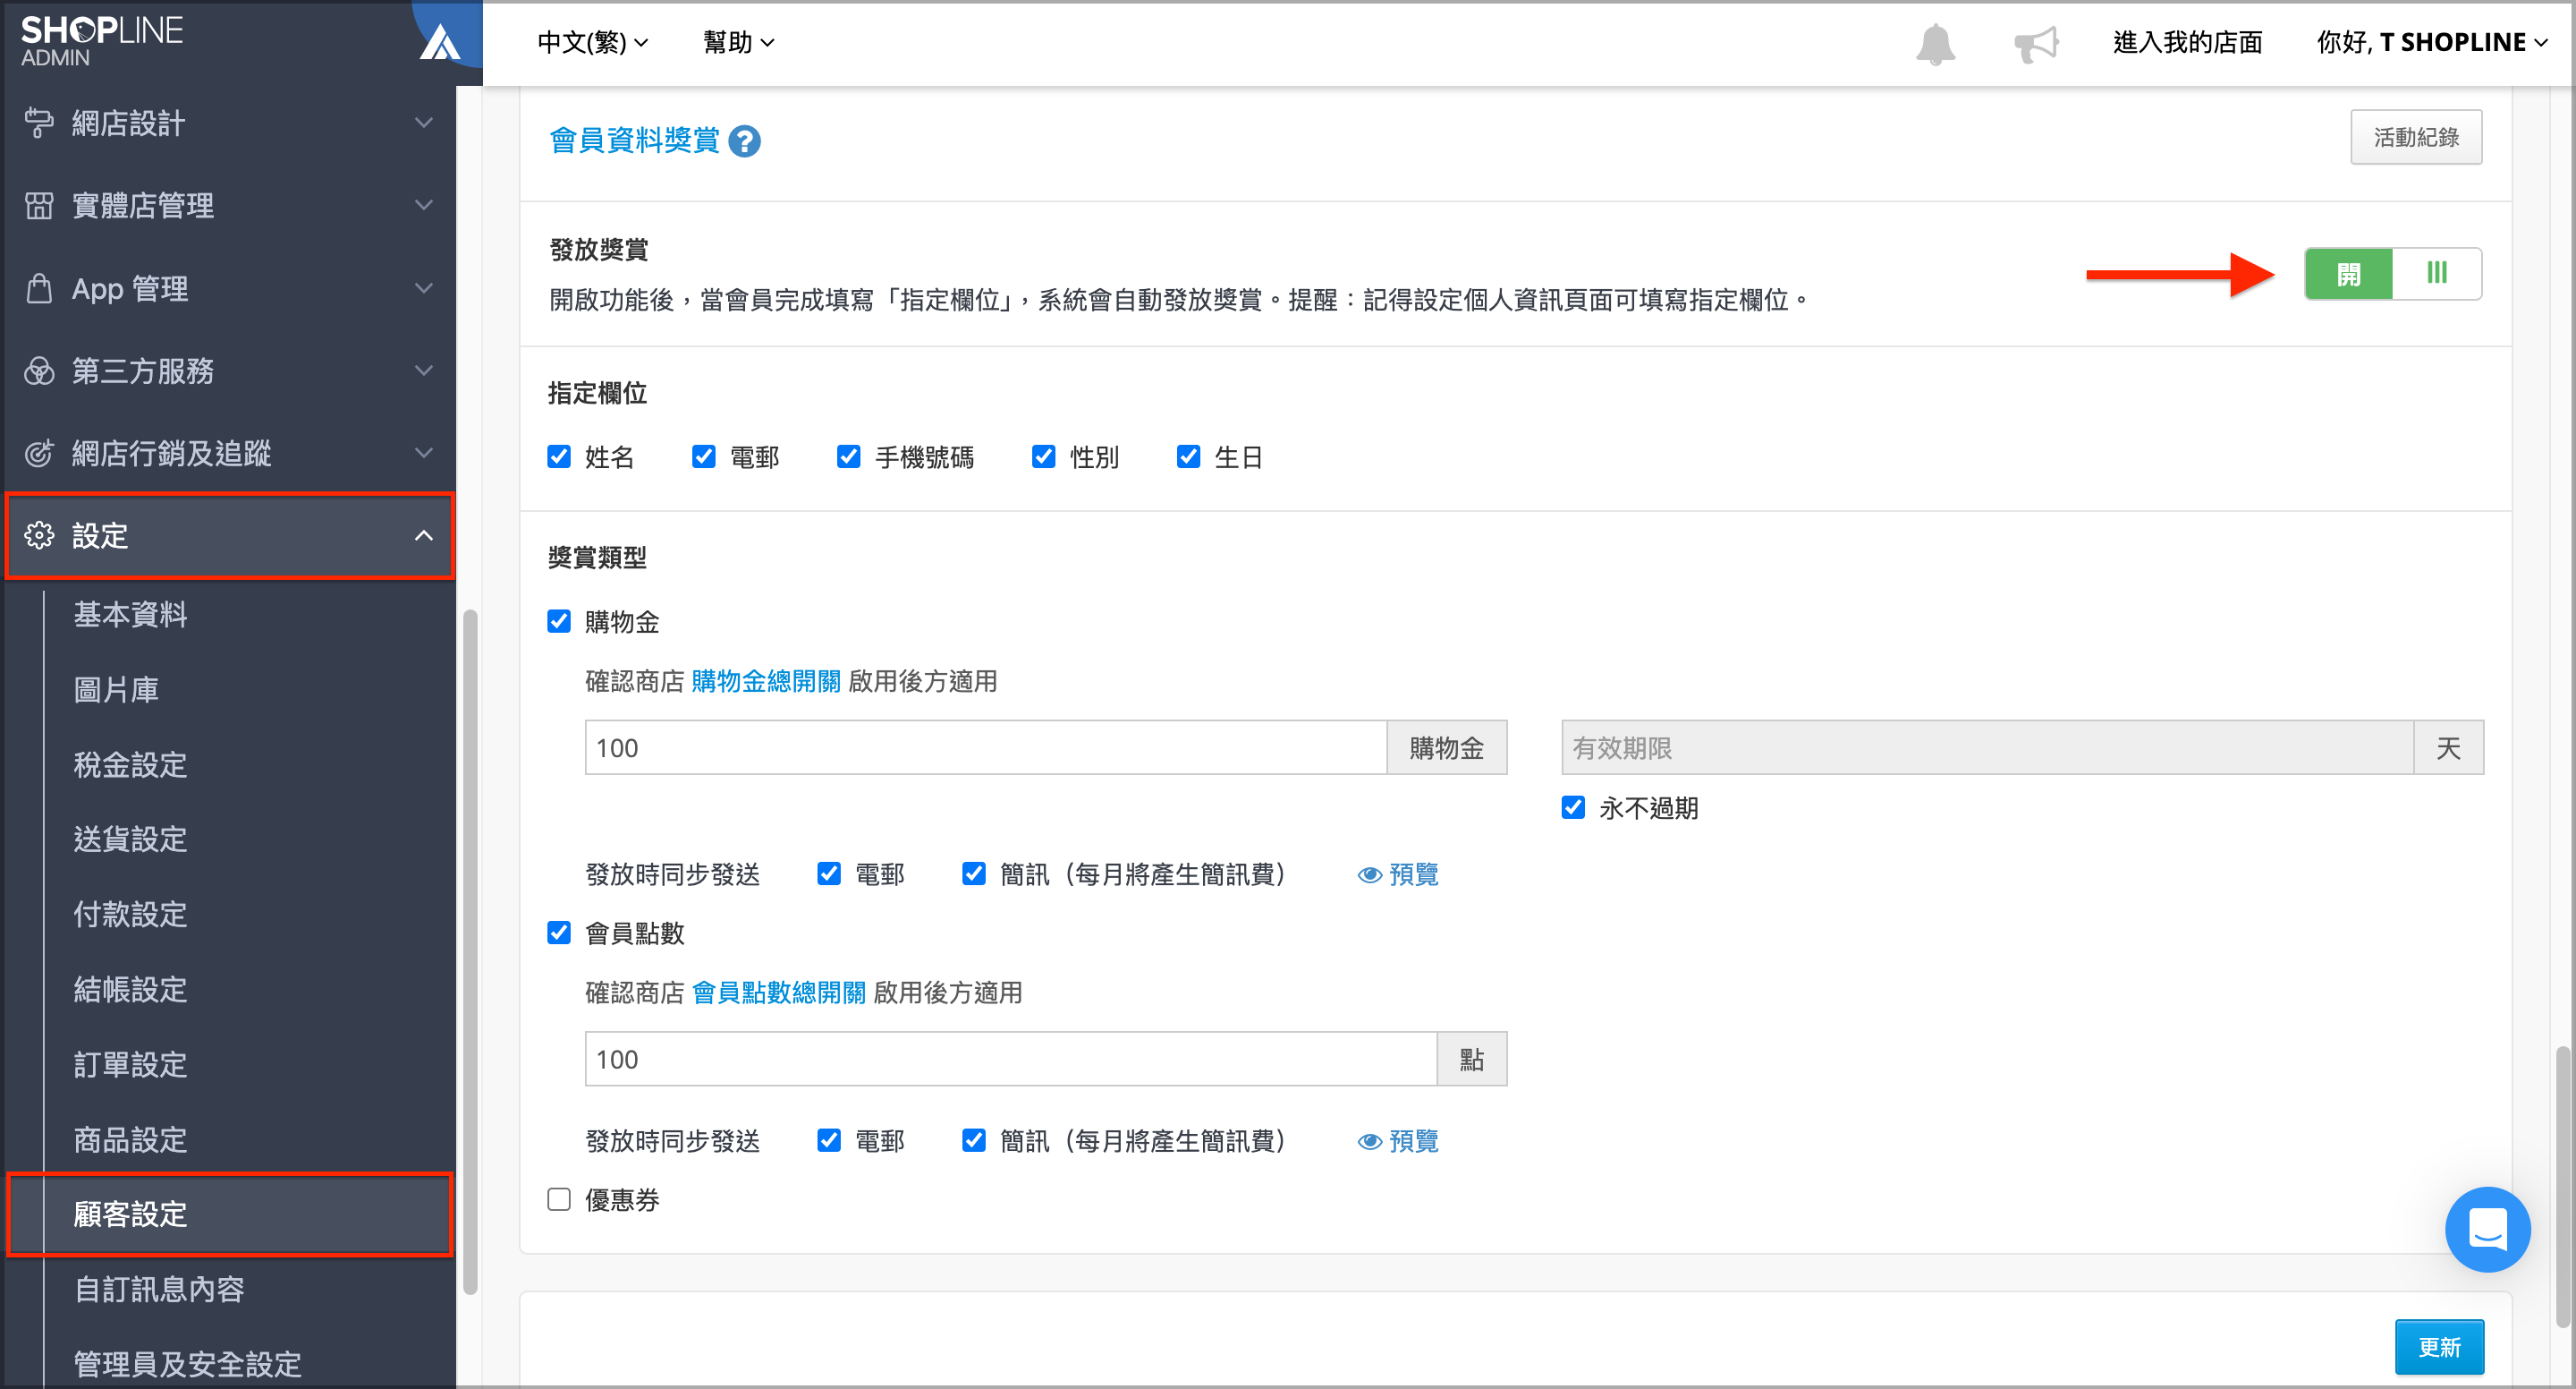The width and height of the screenshot is (2576, 1389).
Task: Expand the 第三方服務 menu chevron
Action: tap(424, 371)
